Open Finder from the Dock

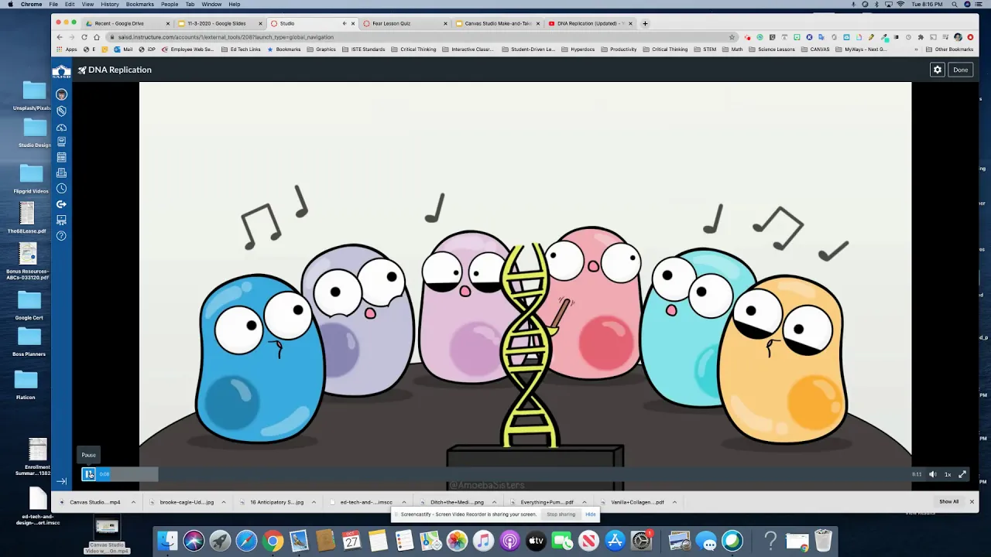pos(167,540)
